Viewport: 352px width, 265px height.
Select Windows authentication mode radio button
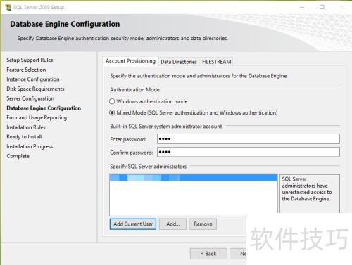(112, 101)
